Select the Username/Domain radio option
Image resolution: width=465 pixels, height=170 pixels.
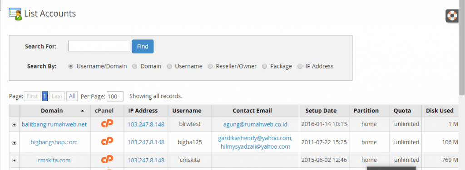[x=70, y=66]
